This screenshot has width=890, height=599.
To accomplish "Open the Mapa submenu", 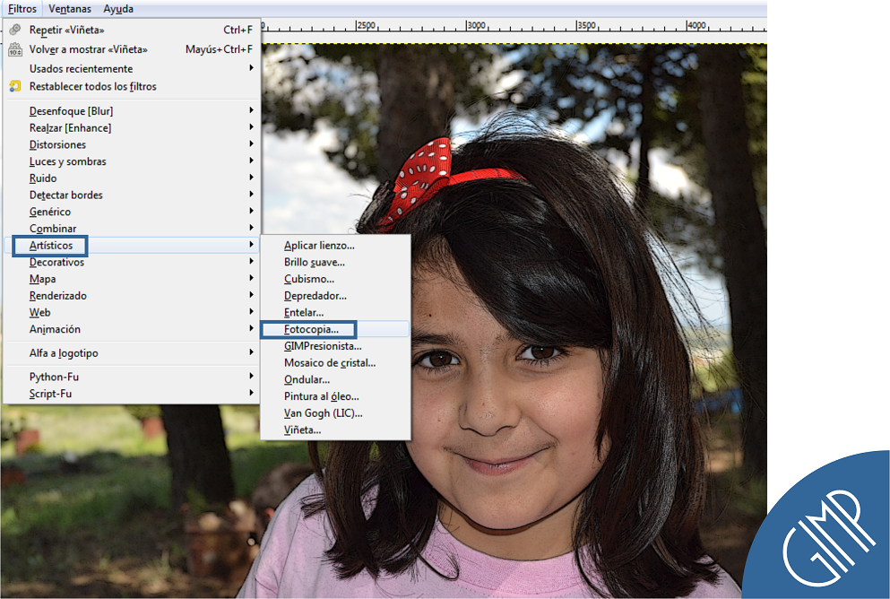I will [132, 279].
